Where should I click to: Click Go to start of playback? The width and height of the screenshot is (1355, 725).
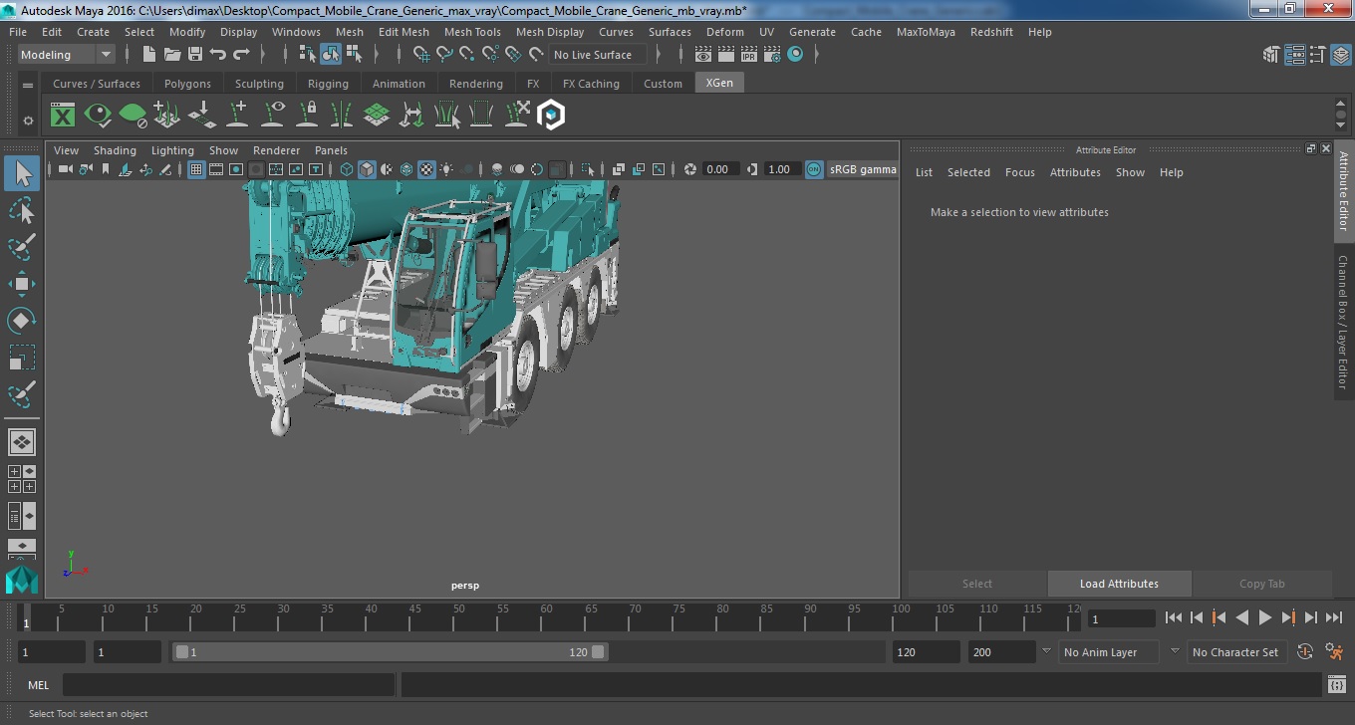[x=1173, y=617]
